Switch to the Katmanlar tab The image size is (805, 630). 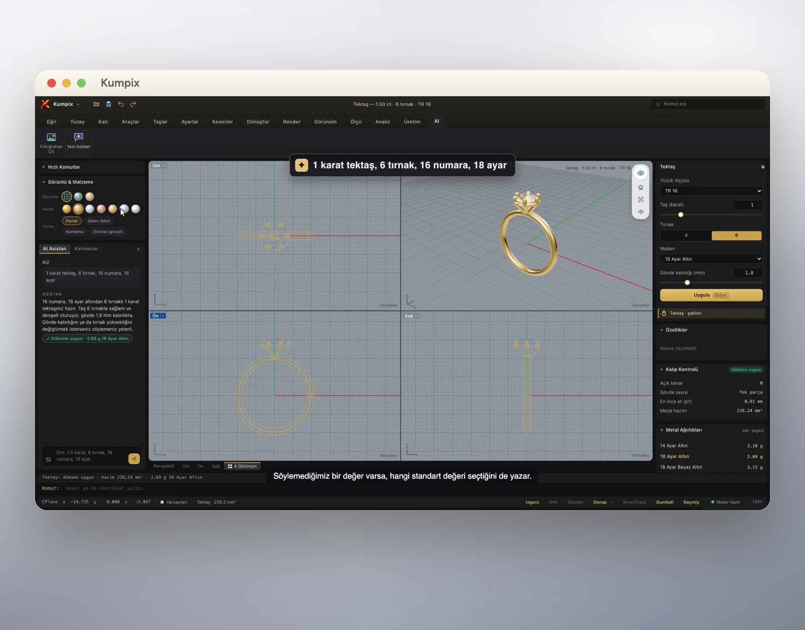(x=86, y=249)
